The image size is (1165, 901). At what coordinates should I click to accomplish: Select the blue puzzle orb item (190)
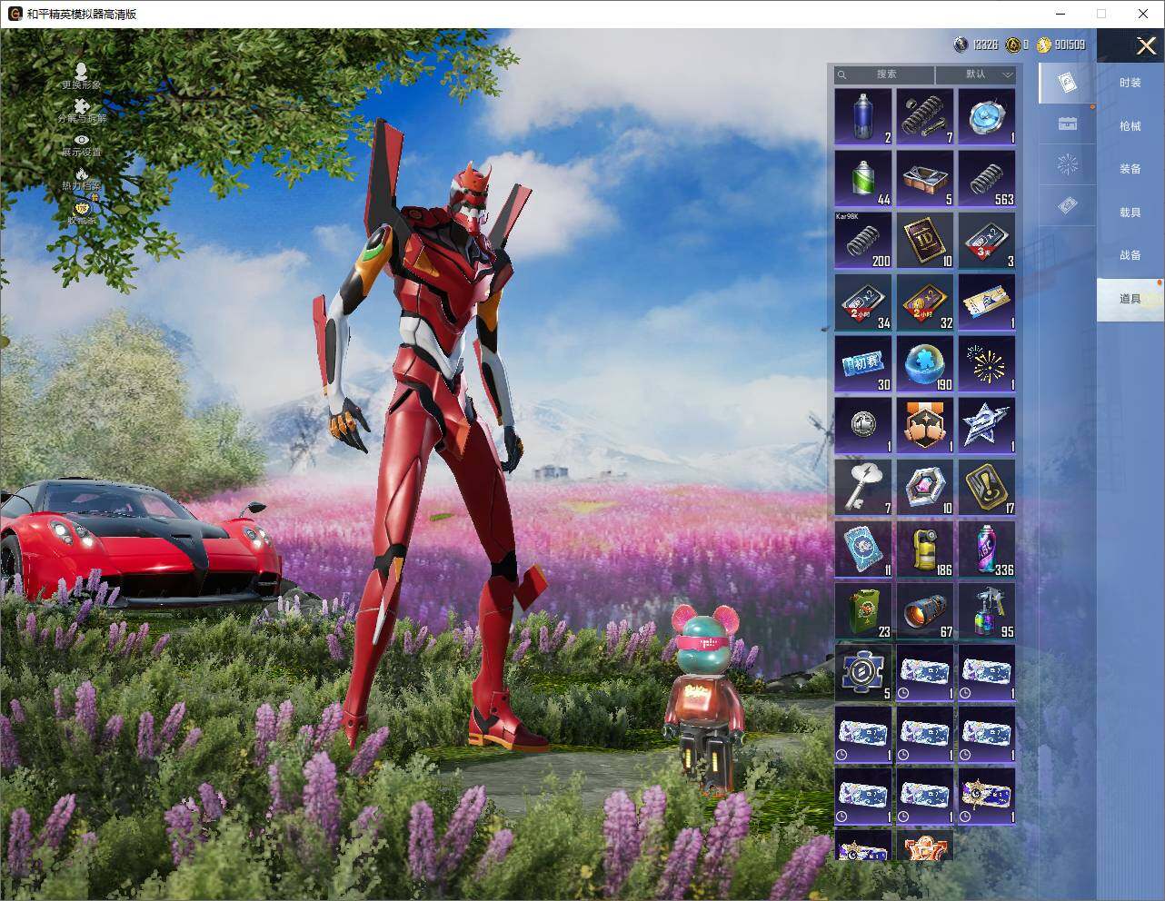coord(925,363)
